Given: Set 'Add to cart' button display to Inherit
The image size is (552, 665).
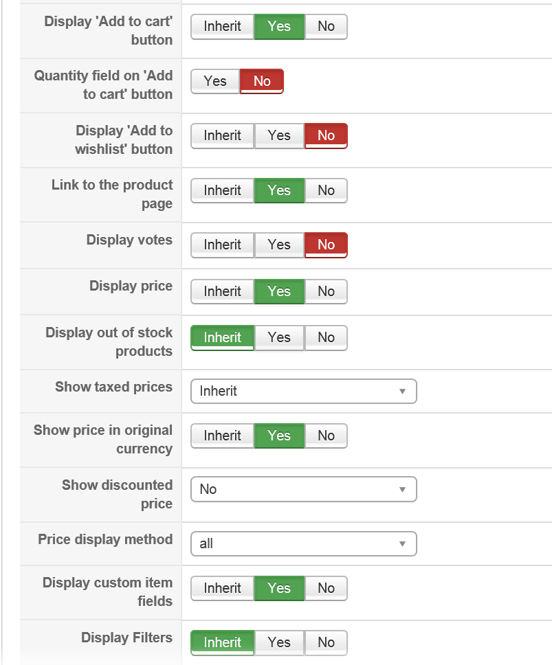Looking at the screenshot, I should (x=222, y=27).
